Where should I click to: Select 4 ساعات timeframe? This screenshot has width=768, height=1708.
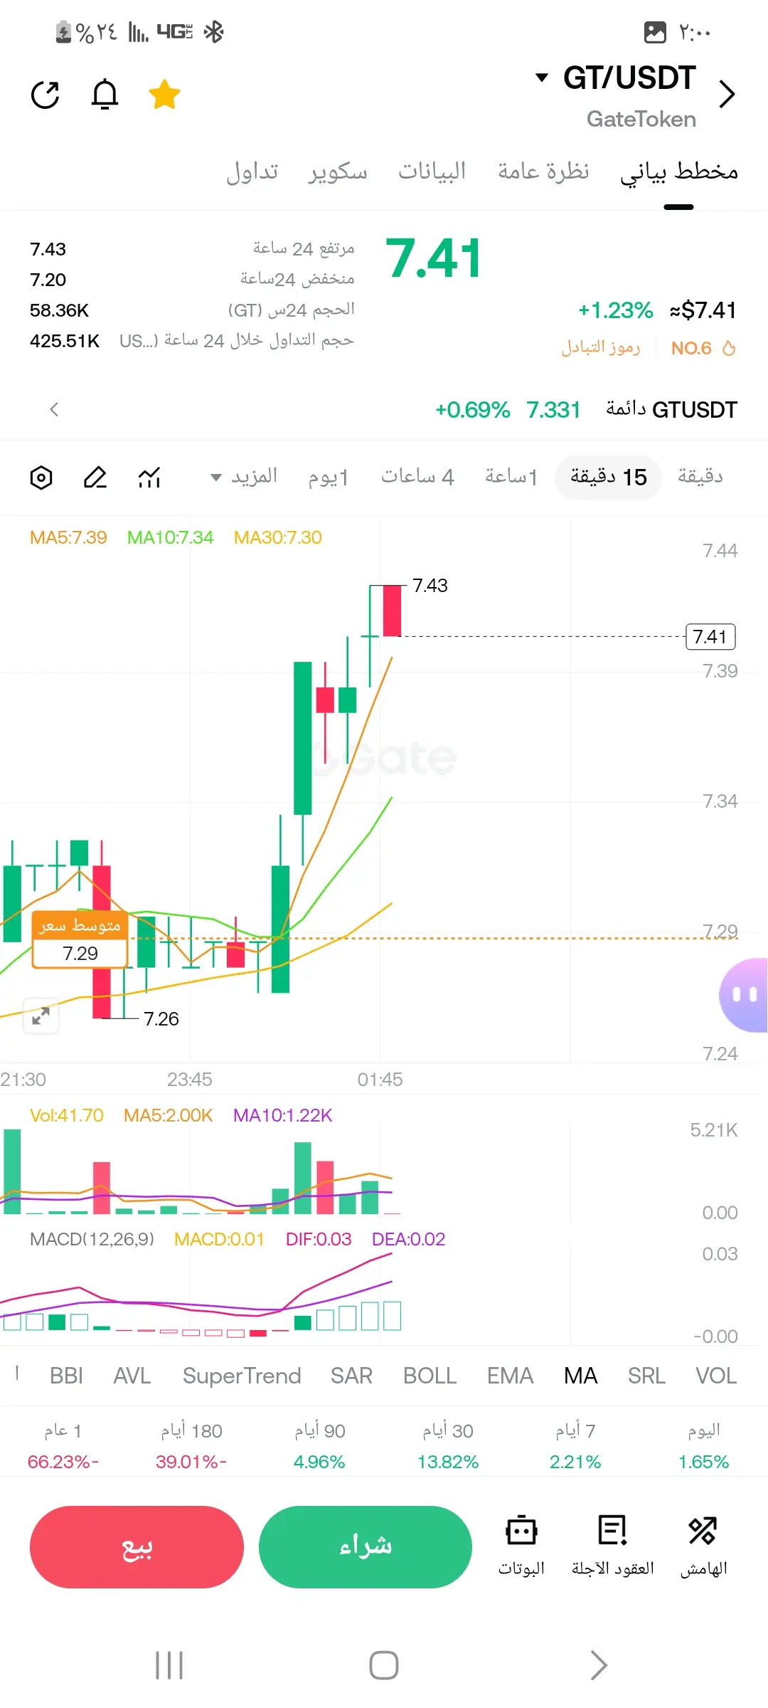(417, 476)
